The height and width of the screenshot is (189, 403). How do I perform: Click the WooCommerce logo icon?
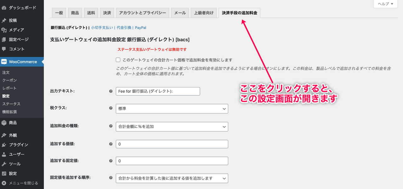click(x=4, y=62)
